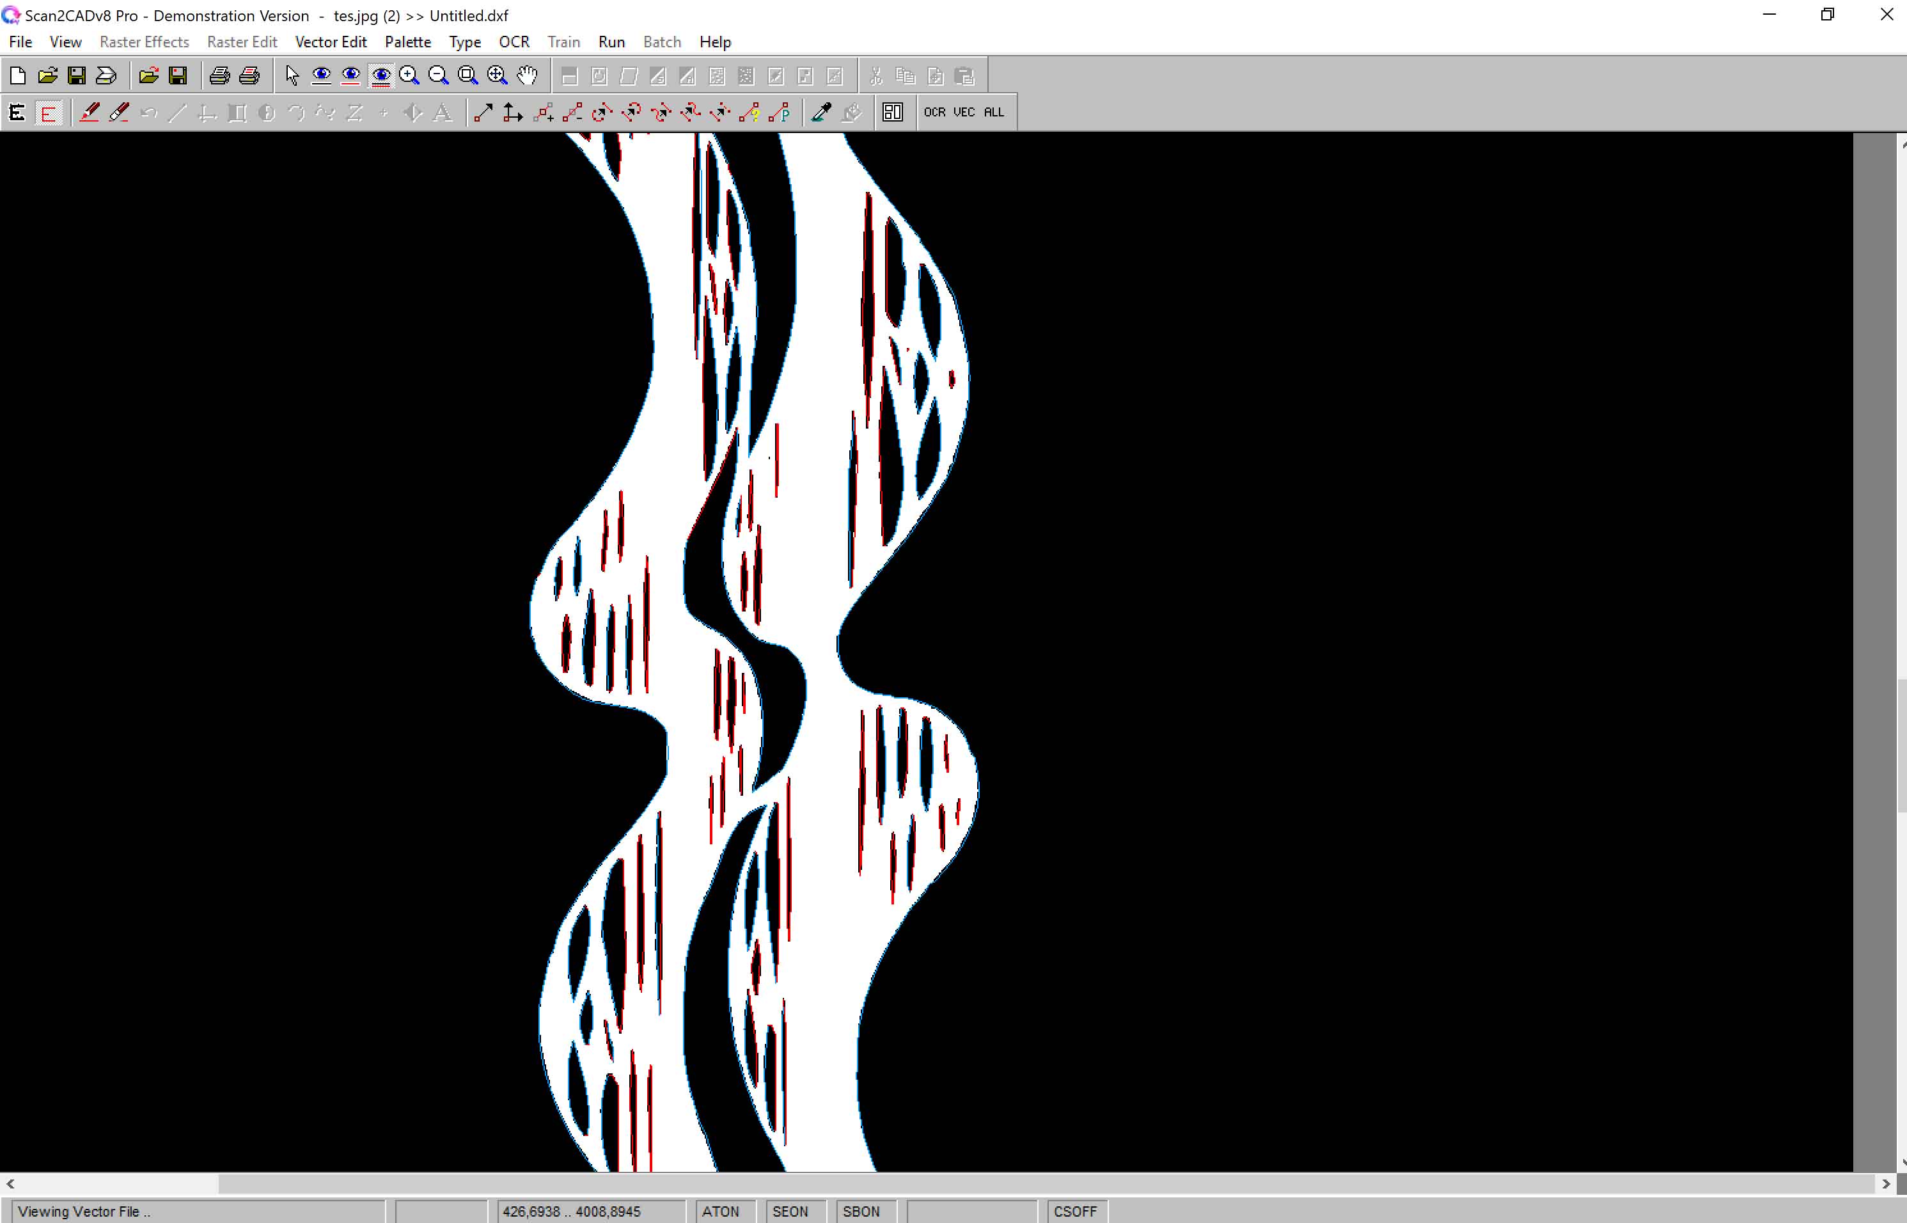Pick the move node diagonal arrow tool
The width and height of the screenshot is (1907, 1223).
pyautogui.click(x=483, y=112)
